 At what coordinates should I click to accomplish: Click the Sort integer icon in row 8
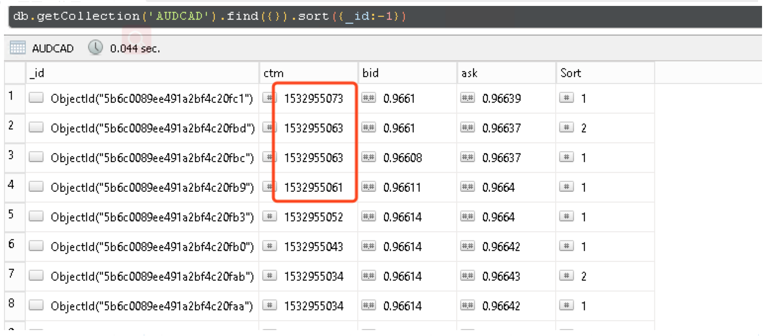pyautogui.click(x=567, y=306)
